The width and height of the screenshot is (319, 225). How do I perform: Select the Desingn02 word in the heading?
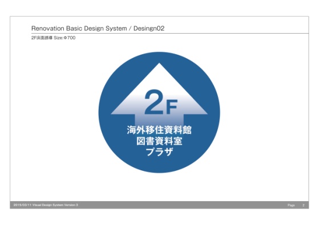[149, 28]
